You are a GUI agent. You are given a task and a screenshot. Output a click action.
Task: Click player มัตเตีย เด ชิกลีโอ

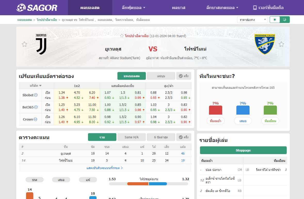(x=218, y=191)
